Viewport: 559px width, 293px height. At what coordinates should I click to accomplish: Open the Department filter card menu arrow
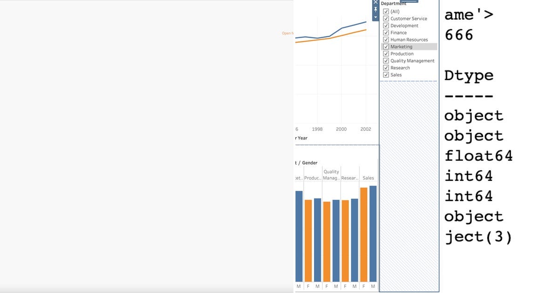pos(375,16)
